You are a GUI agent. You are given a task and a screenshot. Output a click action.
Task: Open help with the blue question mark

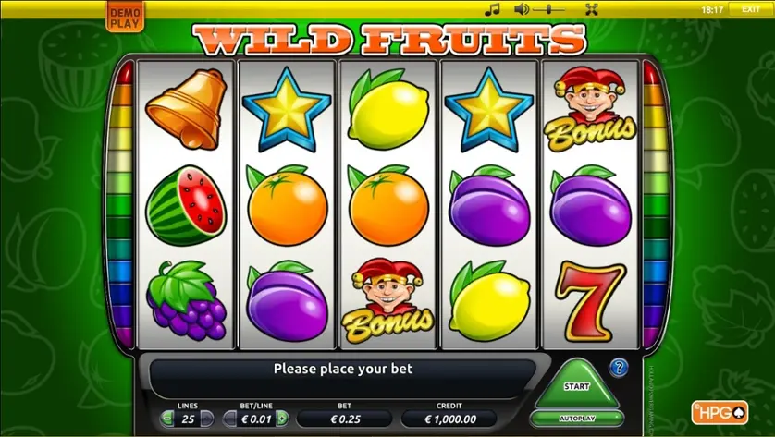click(619, 368)
